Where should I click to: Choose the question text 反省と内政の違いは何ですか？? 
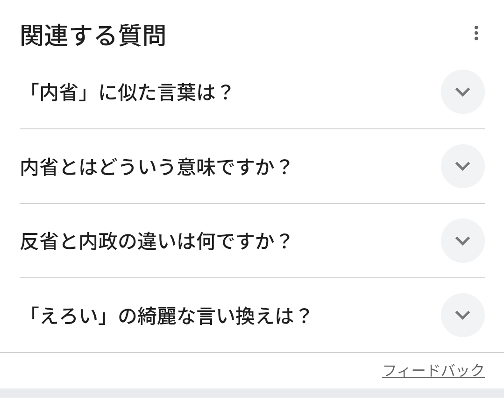click(x=156, y=241)
